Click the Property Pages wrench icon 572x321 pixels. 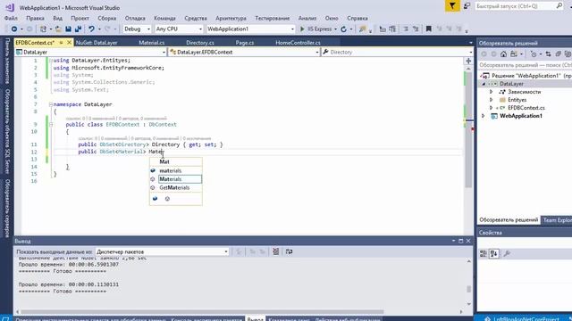click(x=507, y=253)
